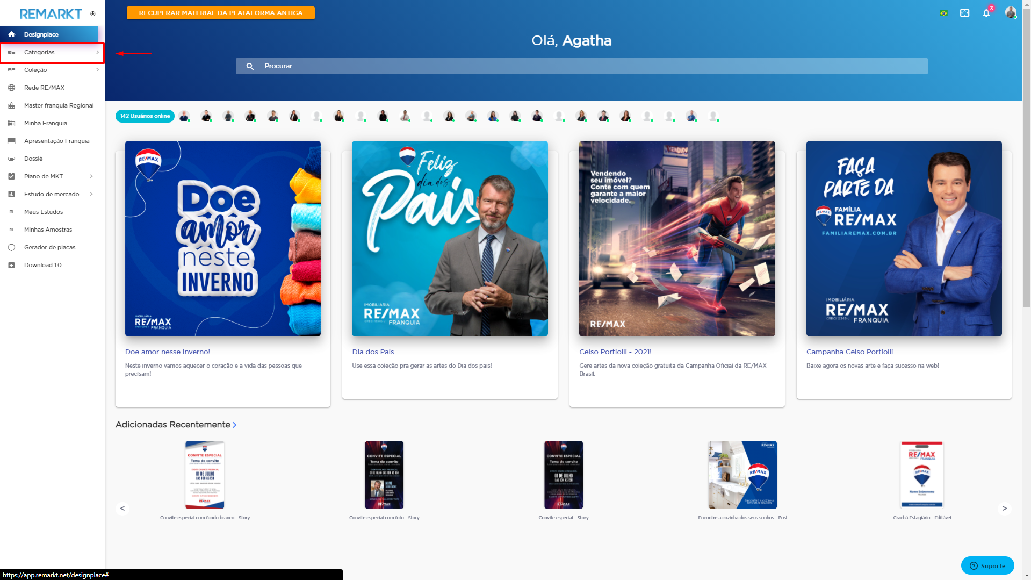Select the Gerador de placas icon
Viewport: 1031px width, 580px height.
point(12,247)
